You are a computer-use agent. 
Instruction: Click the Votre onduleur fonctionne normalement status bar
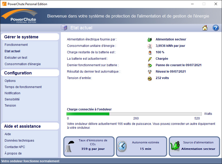tap(111, 161)
